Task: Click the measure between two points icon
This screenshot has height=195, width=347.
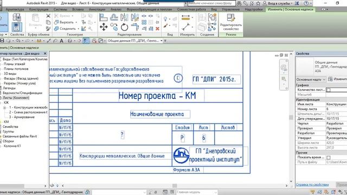Action: [185, 27]
